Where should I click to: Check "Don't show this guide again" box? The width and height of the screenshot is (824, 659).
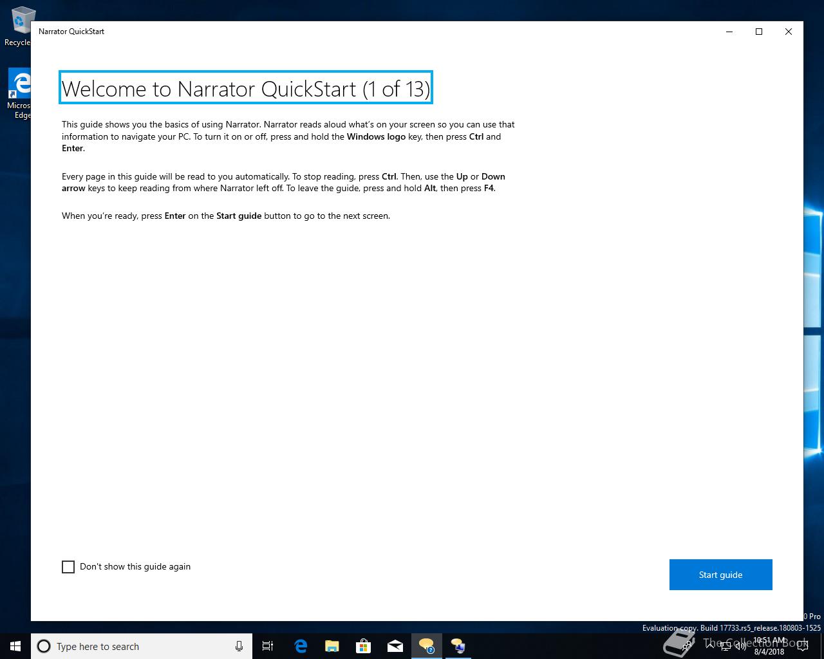pos(68,567)
